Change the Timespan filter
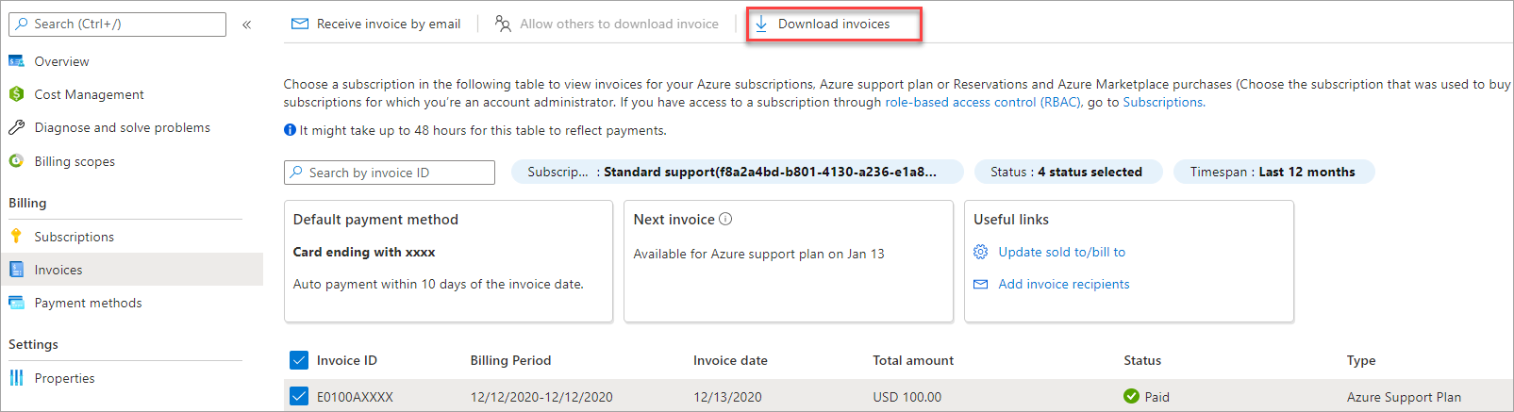 [x=1273, y=172]
